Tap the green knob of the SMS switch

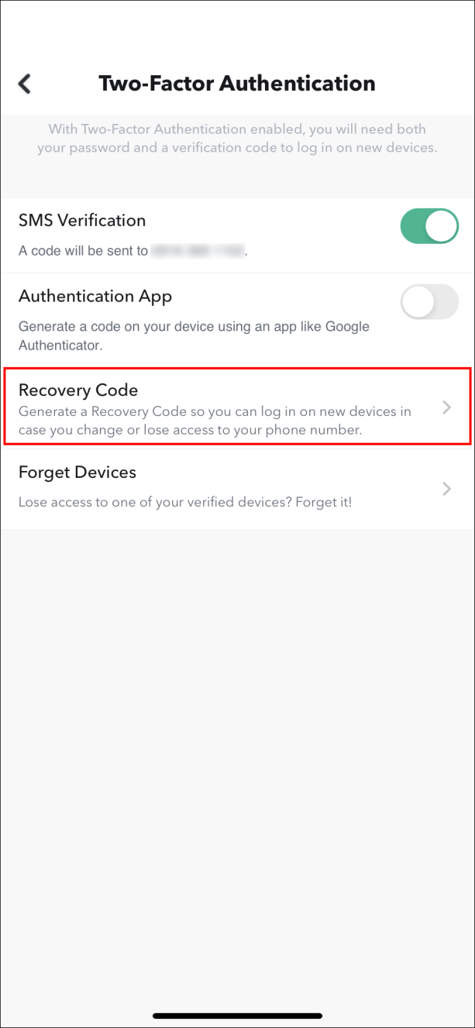tap(442, 227)
